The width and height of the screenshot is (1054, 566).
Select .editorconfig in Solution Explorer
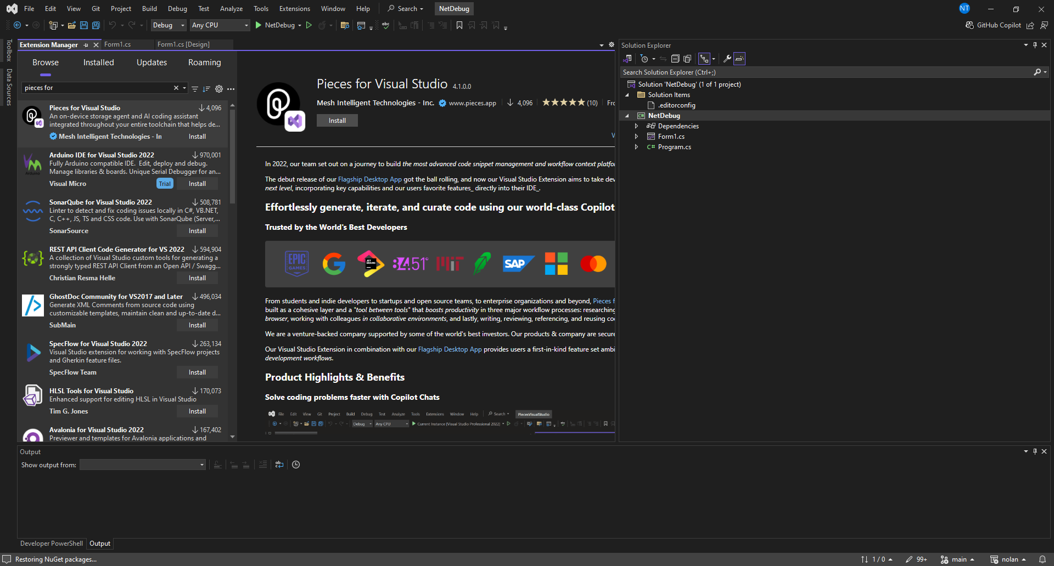click(x=677, y=105)
